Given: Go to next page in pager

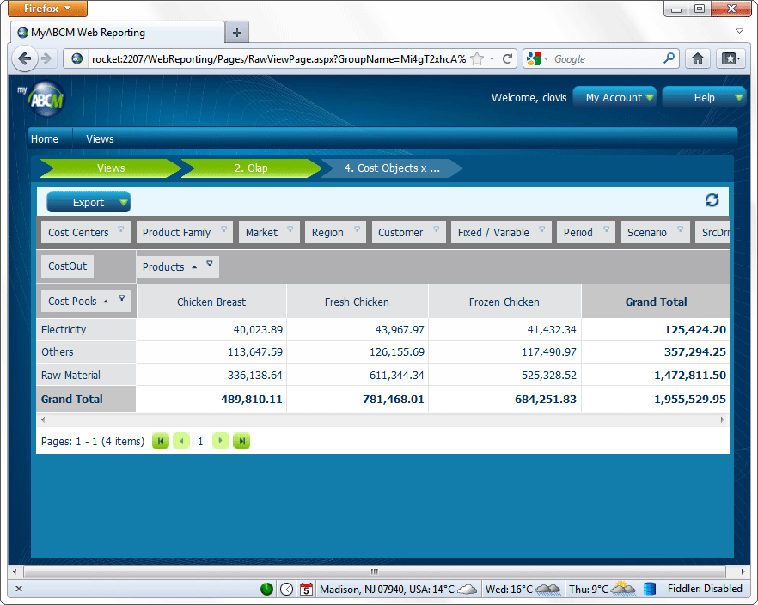Looking at the screenshot, I should click(x=220, y=441).
